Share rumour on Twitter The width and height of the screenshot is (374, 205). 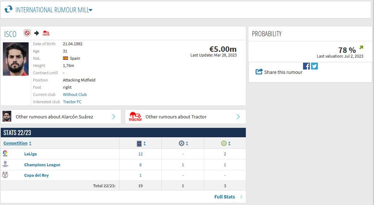[314, 66]
